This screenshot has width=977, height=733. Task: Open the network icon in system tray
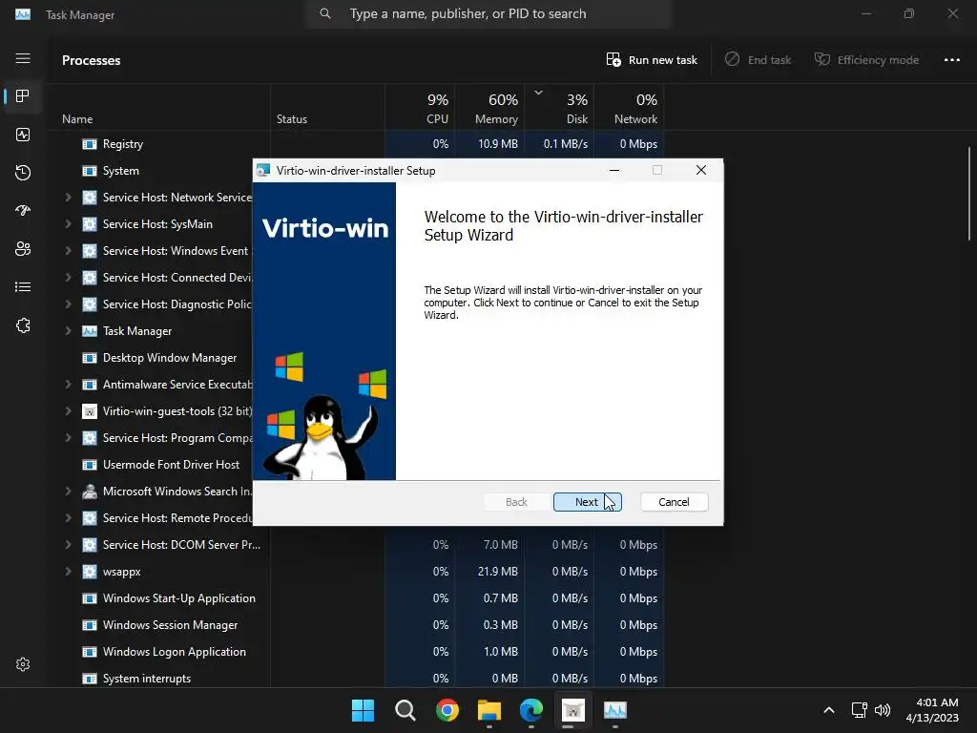(860, 710)
